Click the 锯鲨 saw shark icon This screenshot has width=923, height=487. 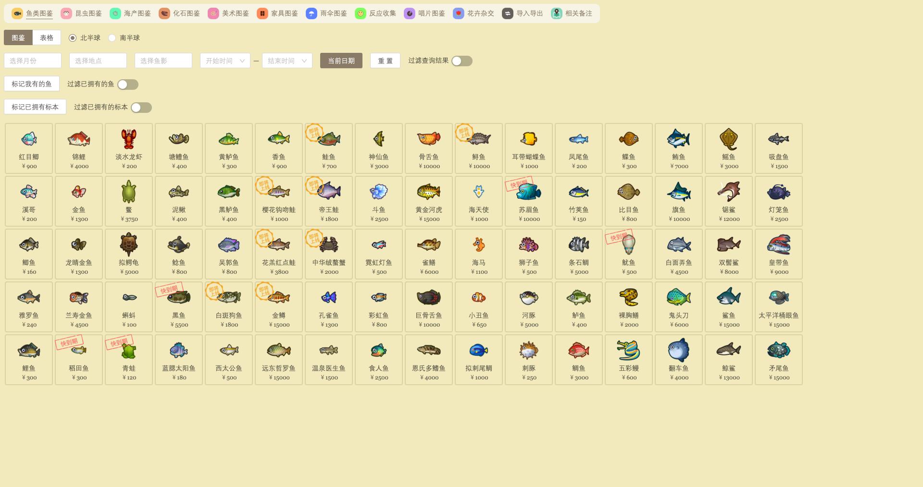click(729, 192)
